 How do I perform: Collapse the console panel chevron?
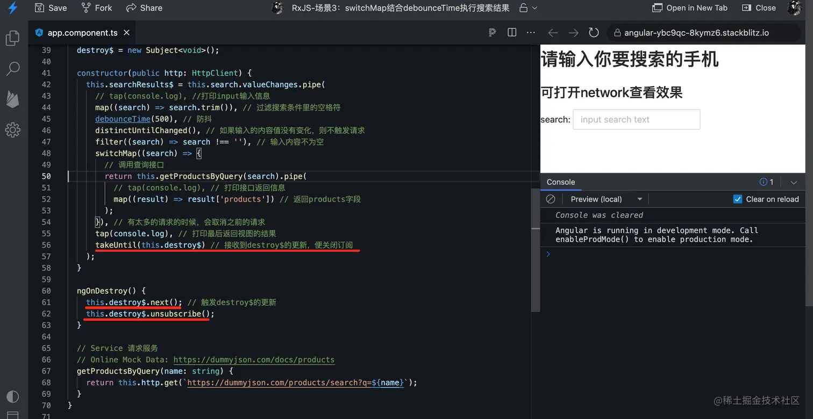pyautogui.click(x=794, y=183)
